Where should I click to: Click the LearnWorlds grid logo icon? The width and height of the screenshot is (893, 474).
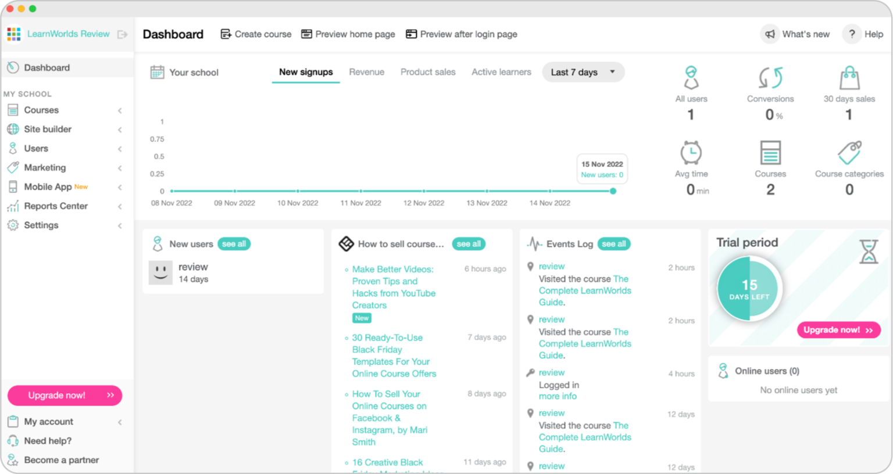click(x=13, y=34)
